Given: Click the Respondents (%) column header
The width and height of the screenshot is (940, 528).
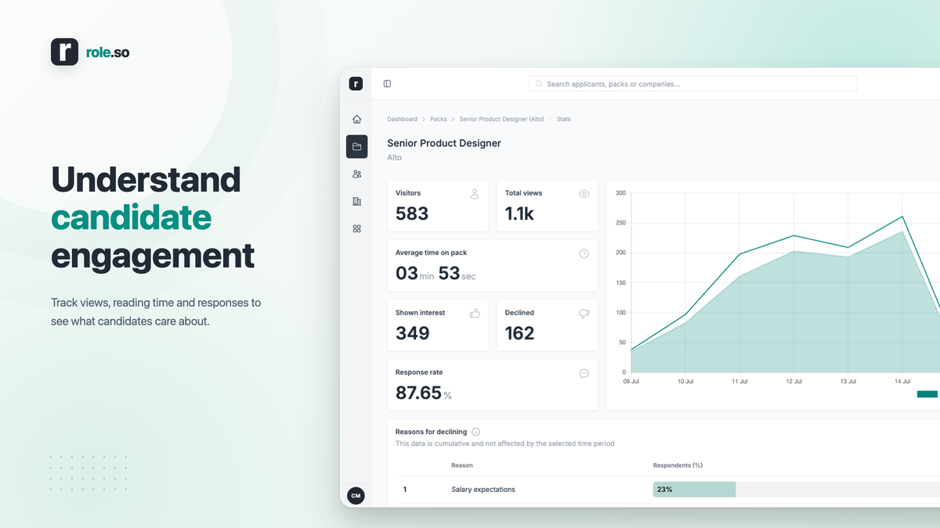Looking at the screenshot, I should (x=678, y=465).
